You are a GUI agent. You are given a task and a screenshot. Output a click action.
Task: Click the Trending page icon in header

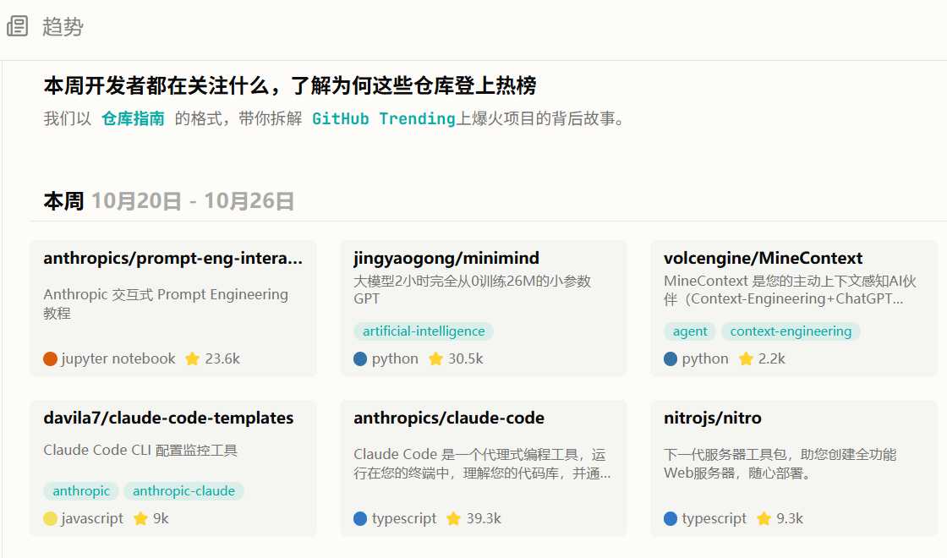pos(18,26)
